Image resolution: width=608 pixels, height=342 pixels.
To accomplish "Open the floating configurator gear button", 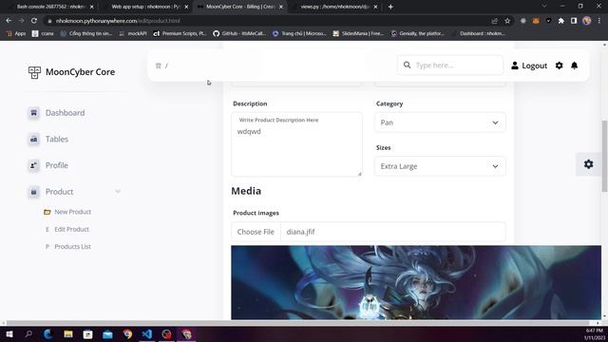I will [x=589, y=164].
